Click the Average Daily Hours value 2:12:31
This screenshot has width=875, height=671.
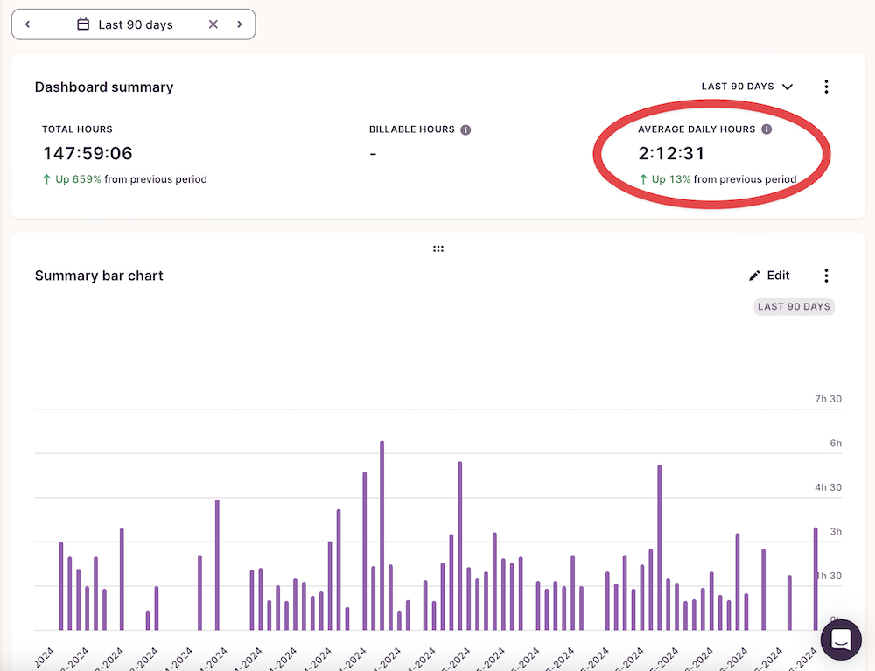tap(671, 154)
